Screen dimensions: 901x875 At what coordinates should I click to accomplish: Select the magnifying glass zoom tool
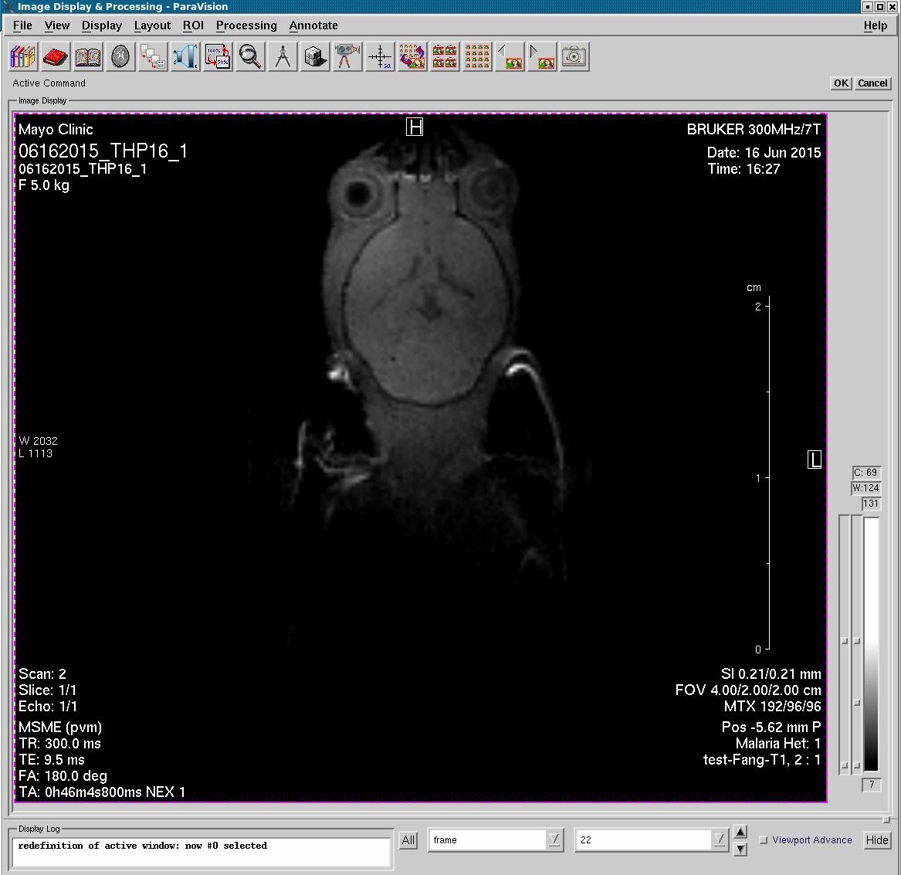point(250,57)
